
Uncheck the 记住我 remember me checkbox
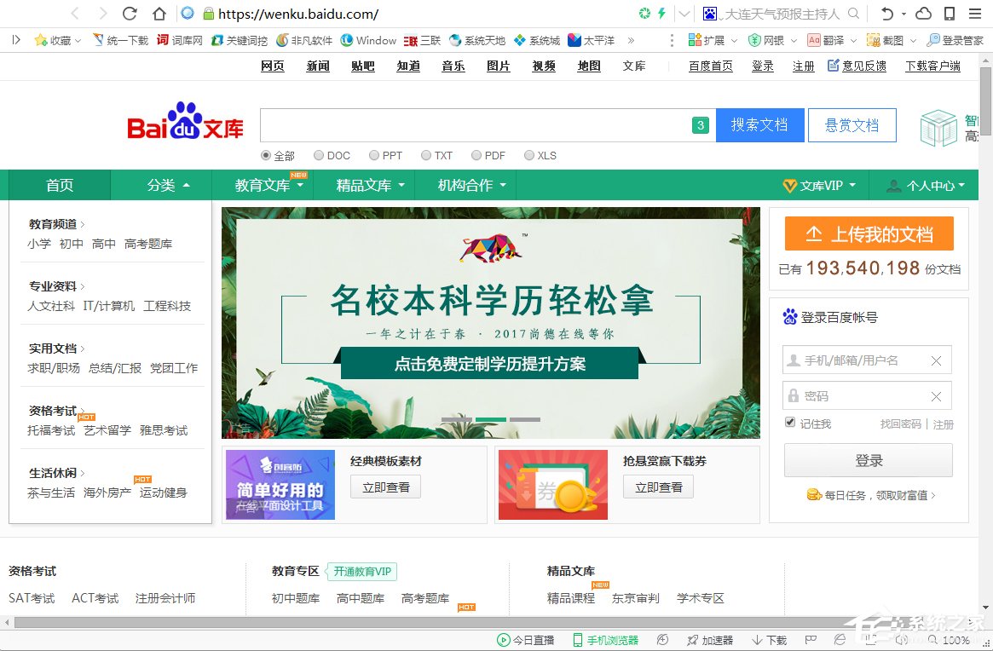790,422
